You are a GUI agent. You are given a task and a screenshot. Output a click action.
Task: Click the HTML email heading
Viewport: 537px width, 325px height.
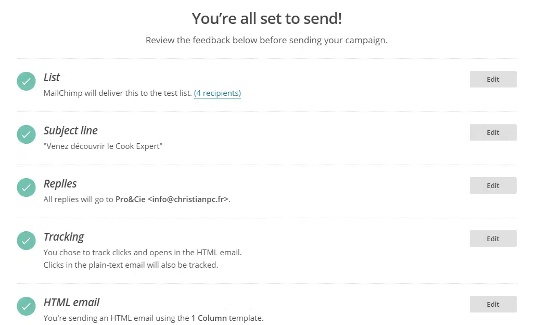point(71,303)
